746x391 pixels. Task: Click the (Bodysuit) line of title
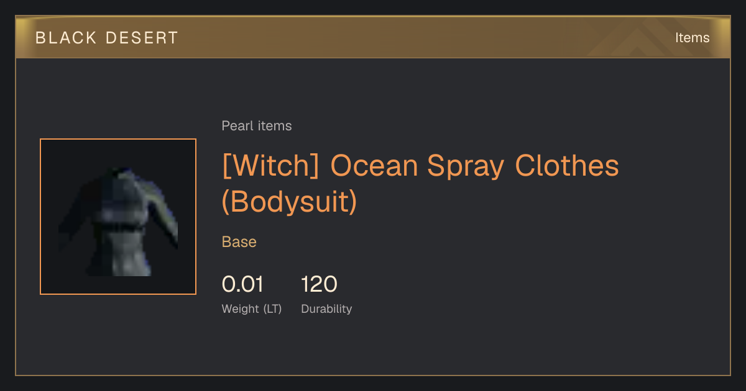click(290, 202)
